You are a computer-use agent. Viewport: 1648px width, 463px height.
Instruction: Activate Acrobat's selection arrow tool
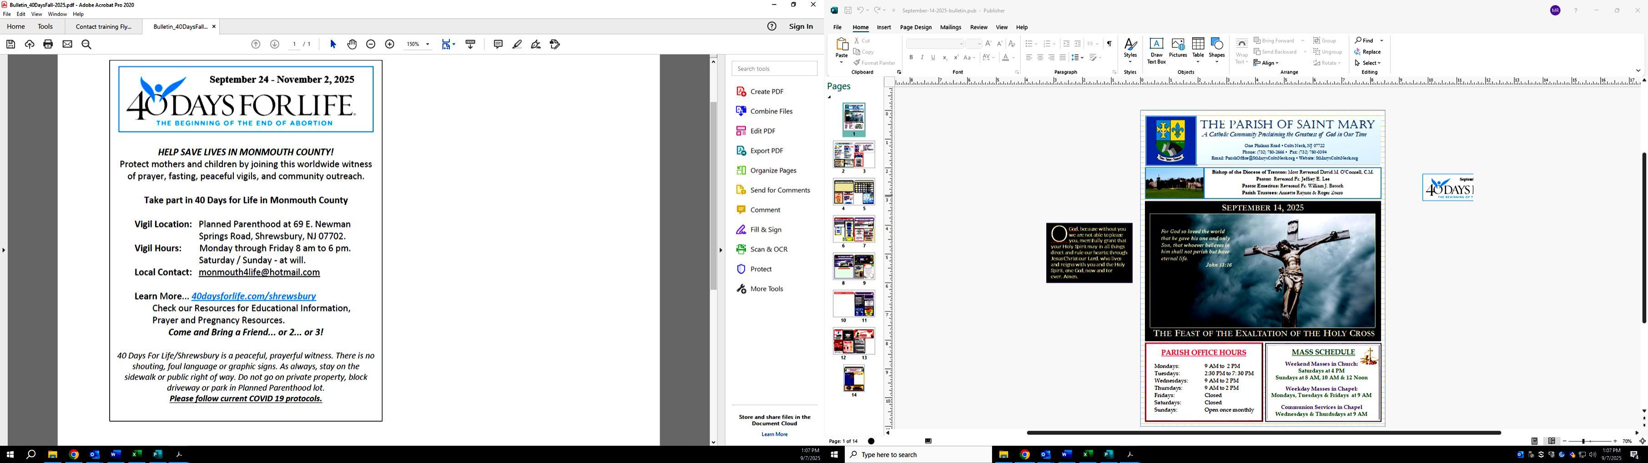click(x=333, y=44)
